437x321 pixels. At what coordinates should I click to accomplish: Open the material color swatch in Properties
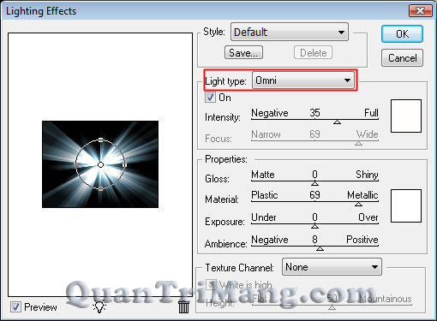[x=406, y=205]
